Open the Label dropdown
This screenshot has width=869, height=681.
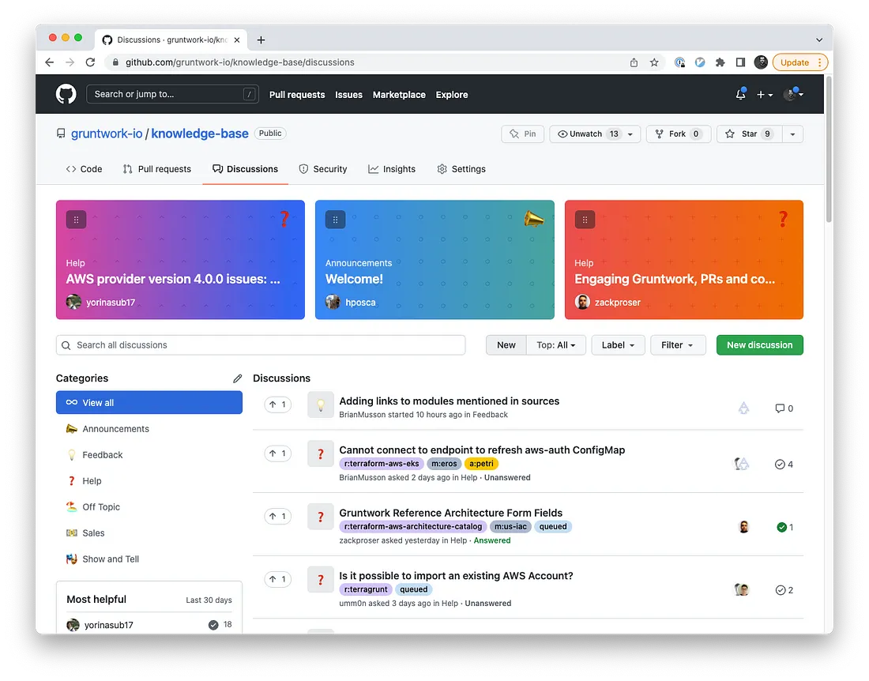tap(618, 344)
